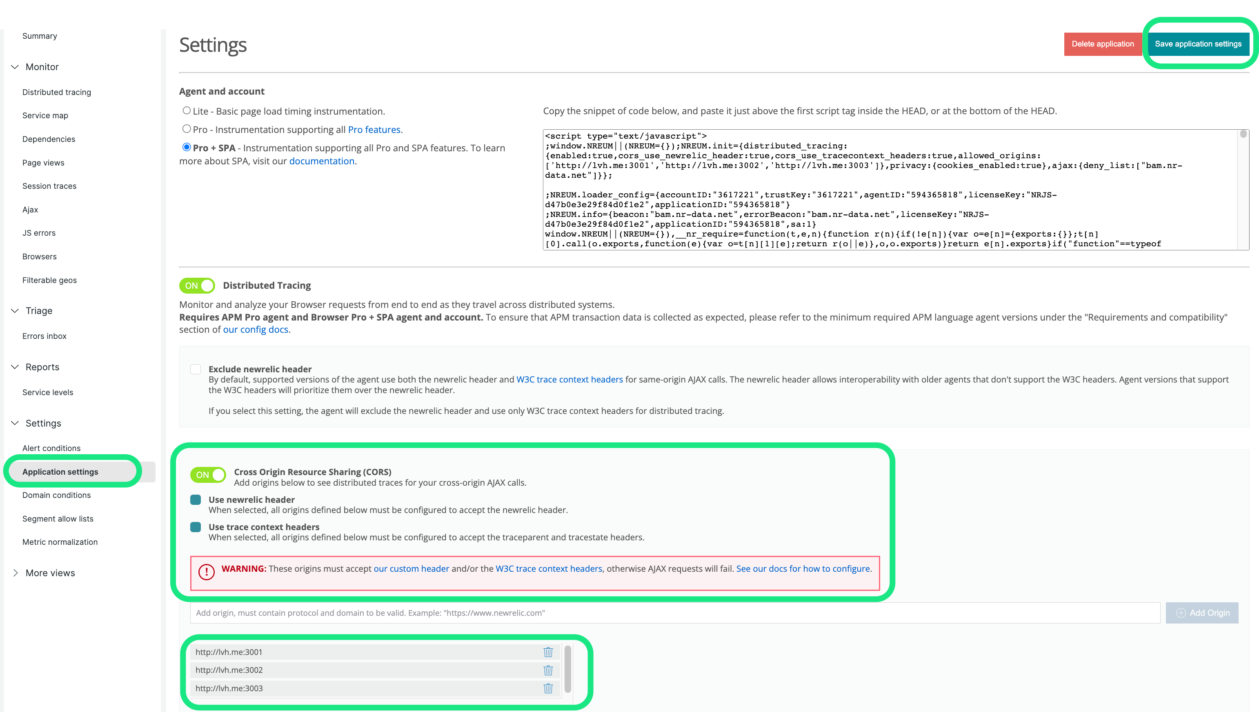
Task: Expand the More views section
Action: pos(15,573)
